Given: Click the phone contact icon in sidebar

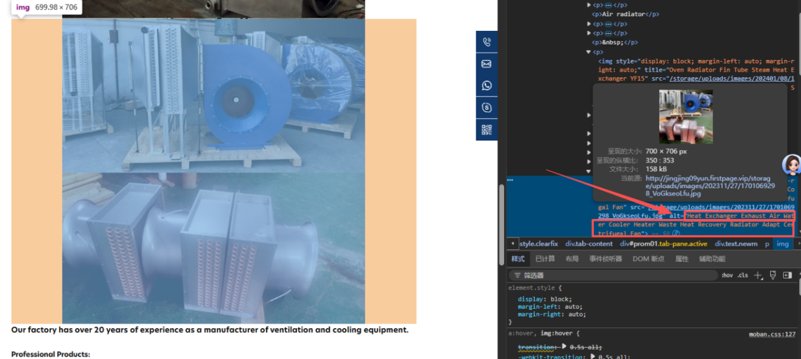Looking at the screenshot, I should 487,42.
